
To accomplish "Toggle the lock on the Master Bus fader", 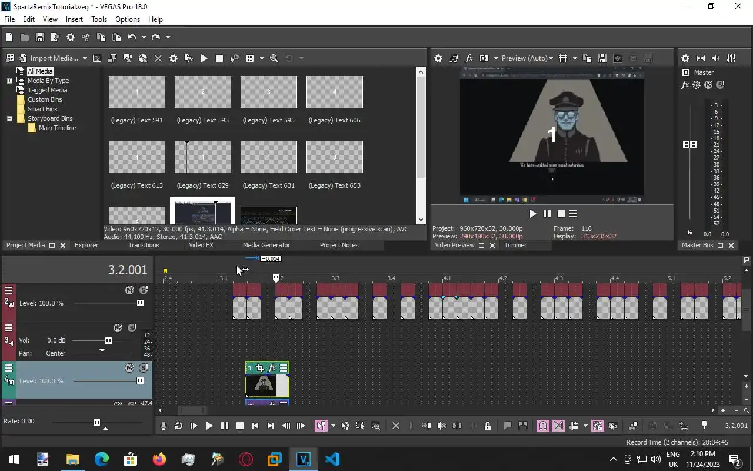I will tap(690, 233).
